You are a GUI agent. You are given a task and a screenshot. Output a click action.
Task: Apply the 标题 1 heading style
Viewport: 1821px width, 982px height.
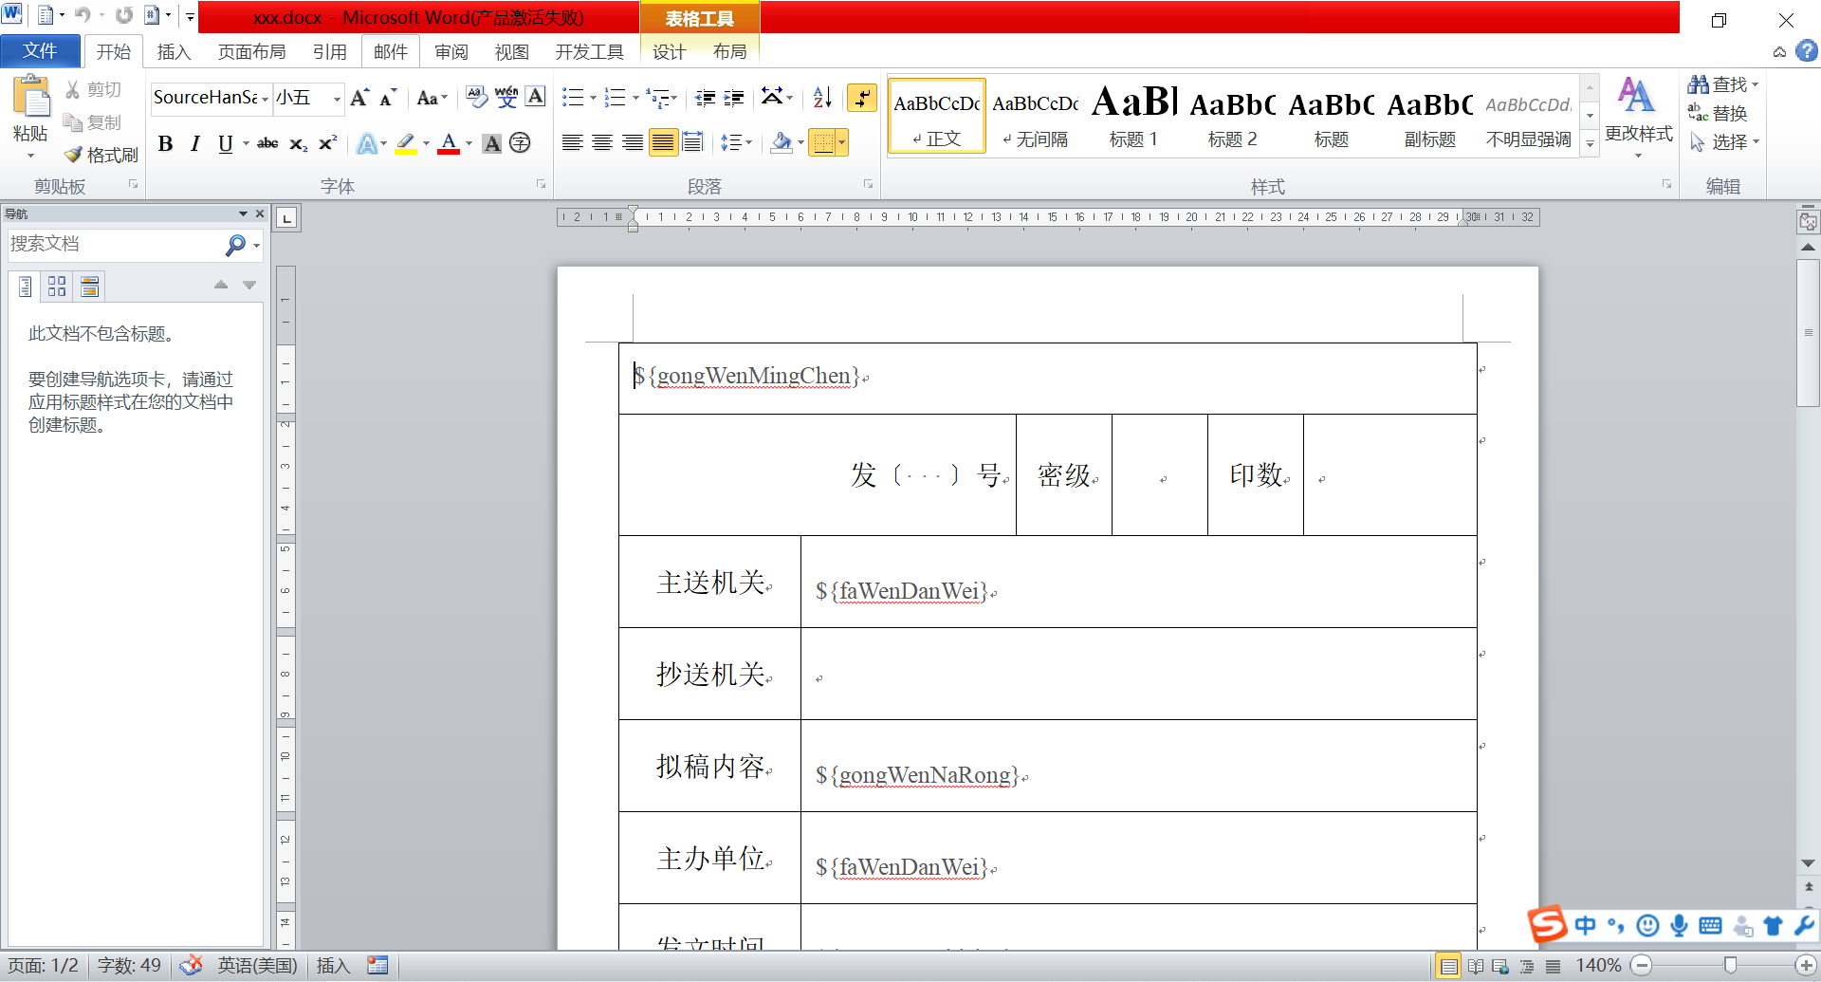click(1133, 117)
